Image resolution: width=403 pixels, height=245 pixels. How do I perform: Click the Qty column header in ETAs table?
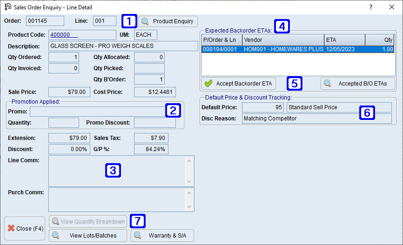(x=380, y=40)
